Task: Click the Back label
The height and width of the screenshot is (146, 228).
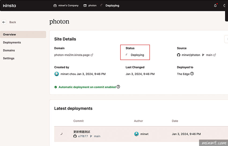Action: pos(13,22)
